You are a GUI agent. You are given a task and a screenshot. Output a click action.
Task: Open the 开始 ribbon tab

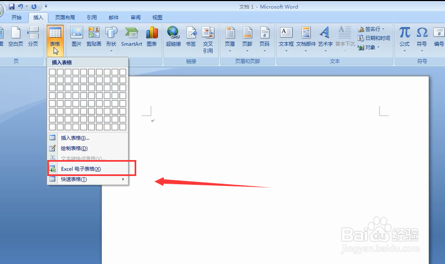[x=16, y=18]
